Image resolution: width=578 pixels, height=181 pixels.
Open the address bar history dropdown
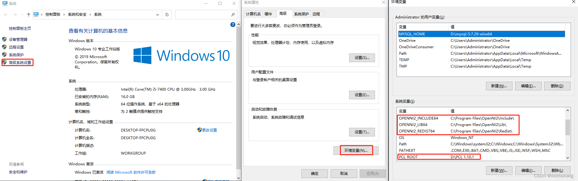157,14
